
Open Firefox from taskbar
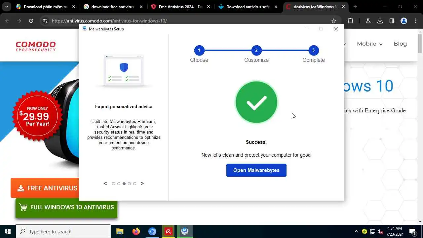(x=136, y=231)
